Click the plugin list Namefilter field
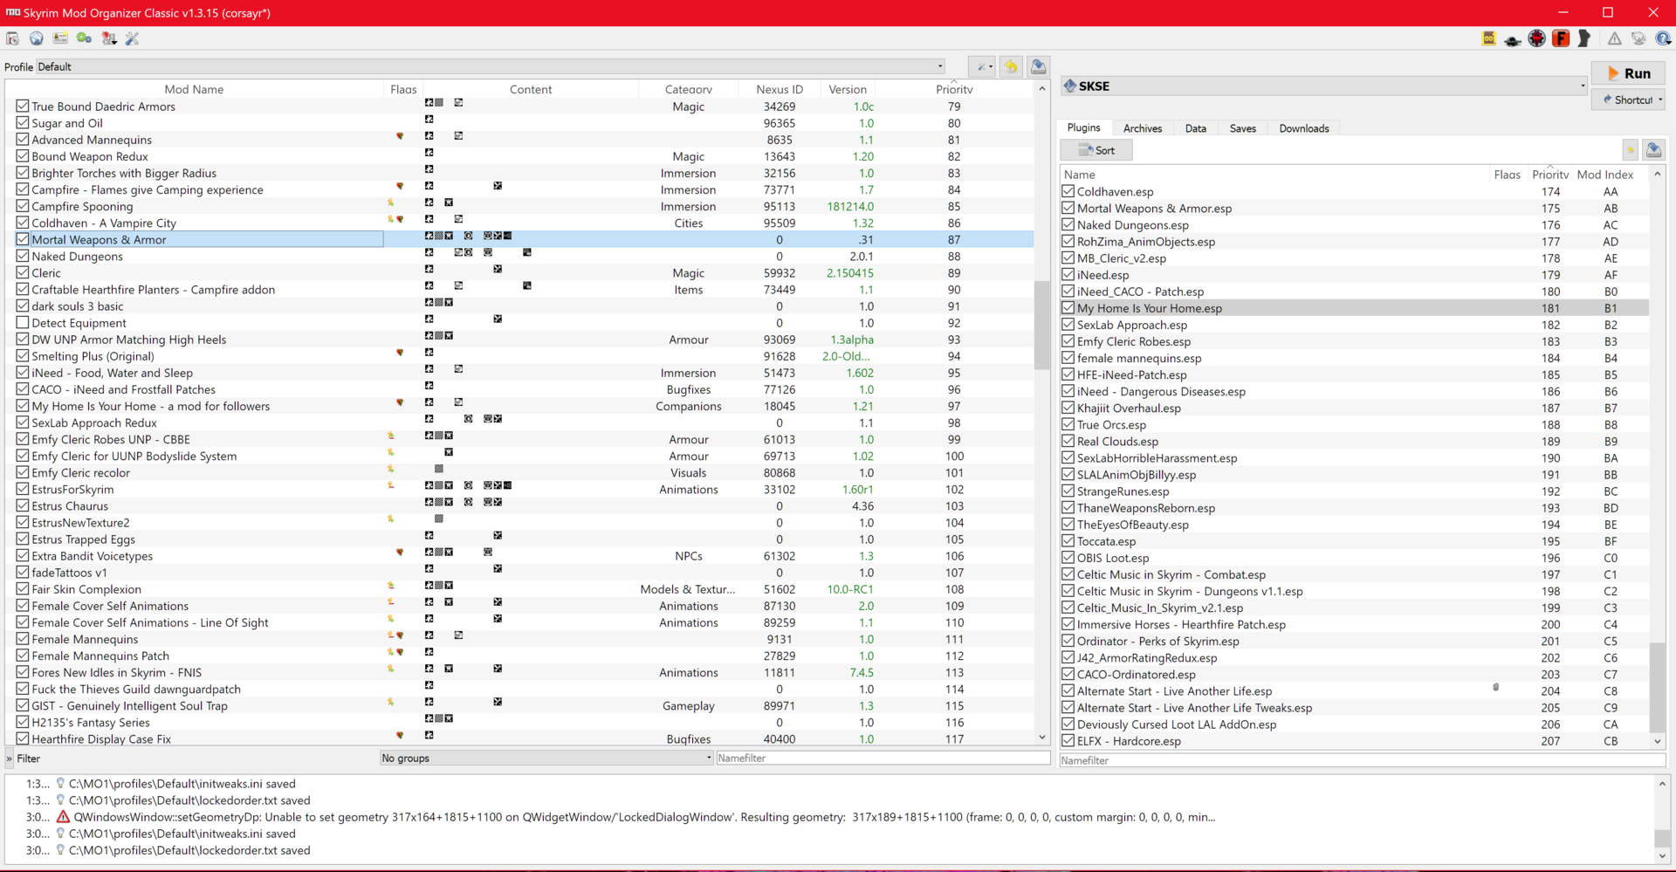 tap(1363, 760)
